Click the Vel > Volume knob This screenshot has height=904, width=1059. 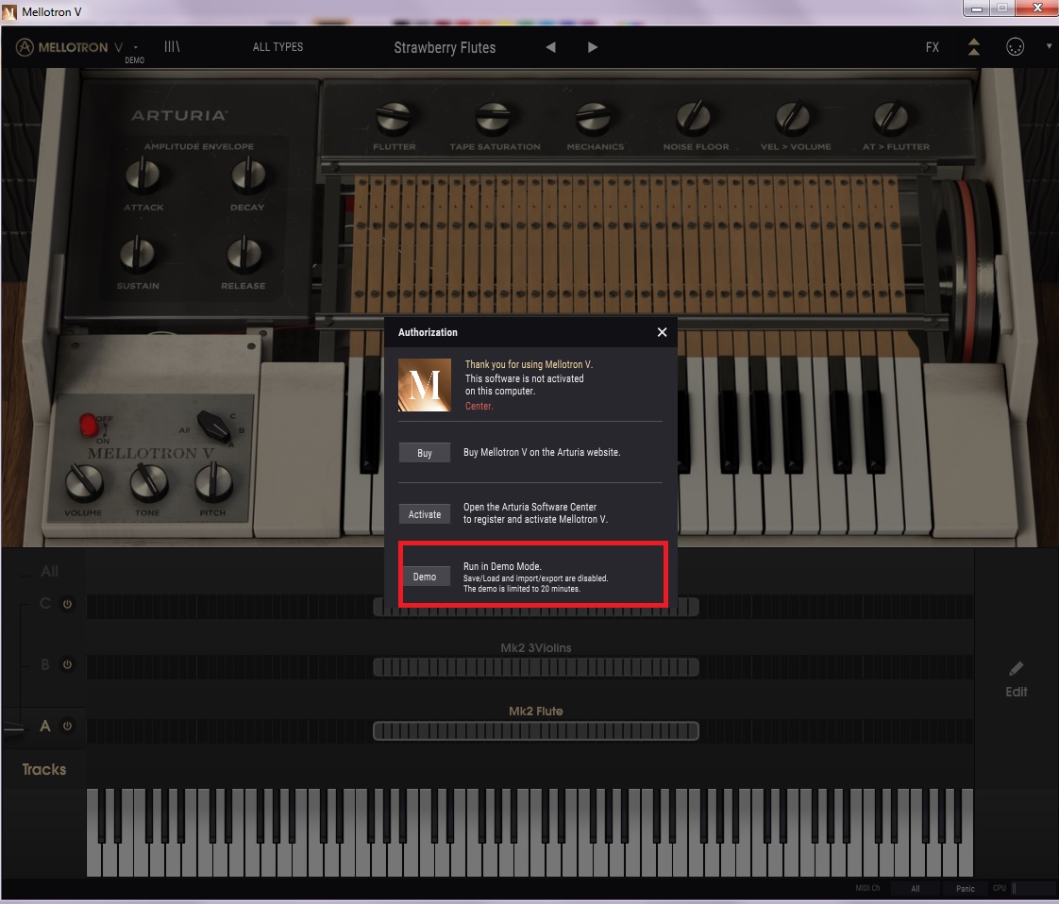pyautogui.click(x=793, y=117)
